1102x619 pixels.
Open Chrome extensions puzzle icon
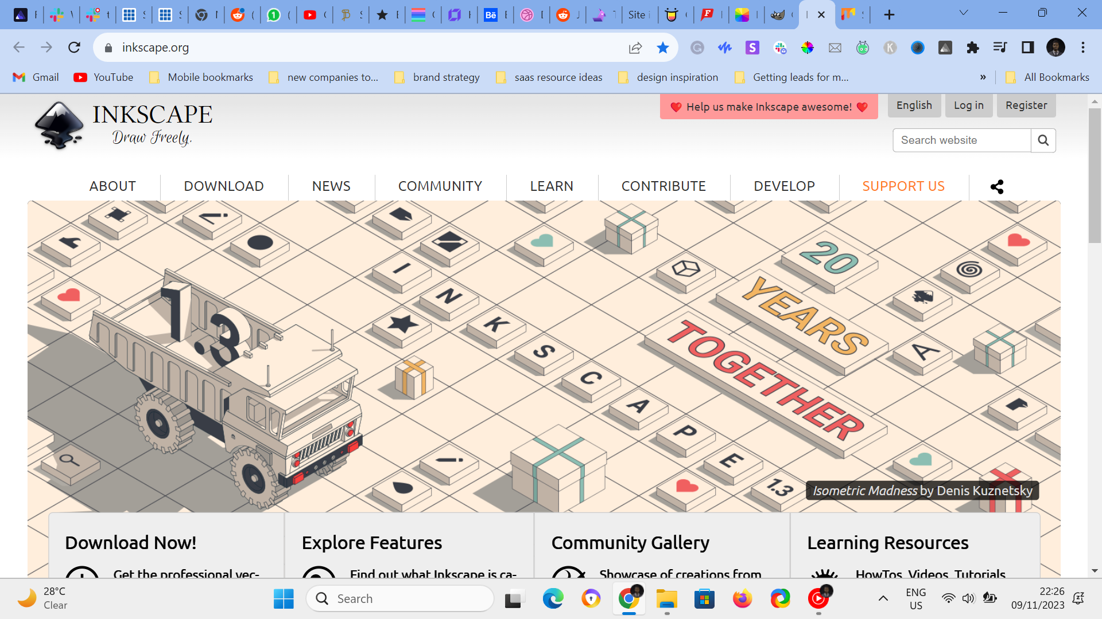pos(972,48)
